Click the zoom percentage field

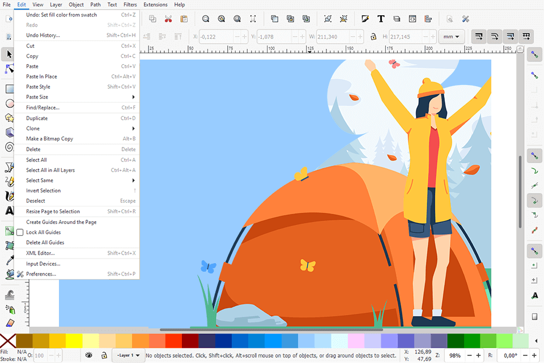point(454,356)
